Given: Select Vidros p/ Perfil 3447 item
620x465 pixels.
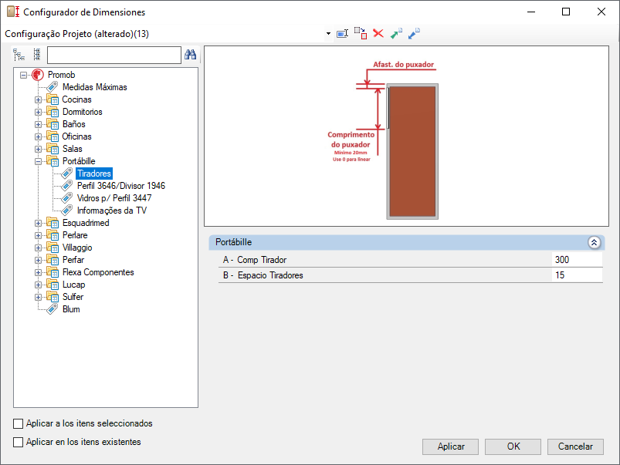Looking at the screenshot, I should (x=113, y=198).
